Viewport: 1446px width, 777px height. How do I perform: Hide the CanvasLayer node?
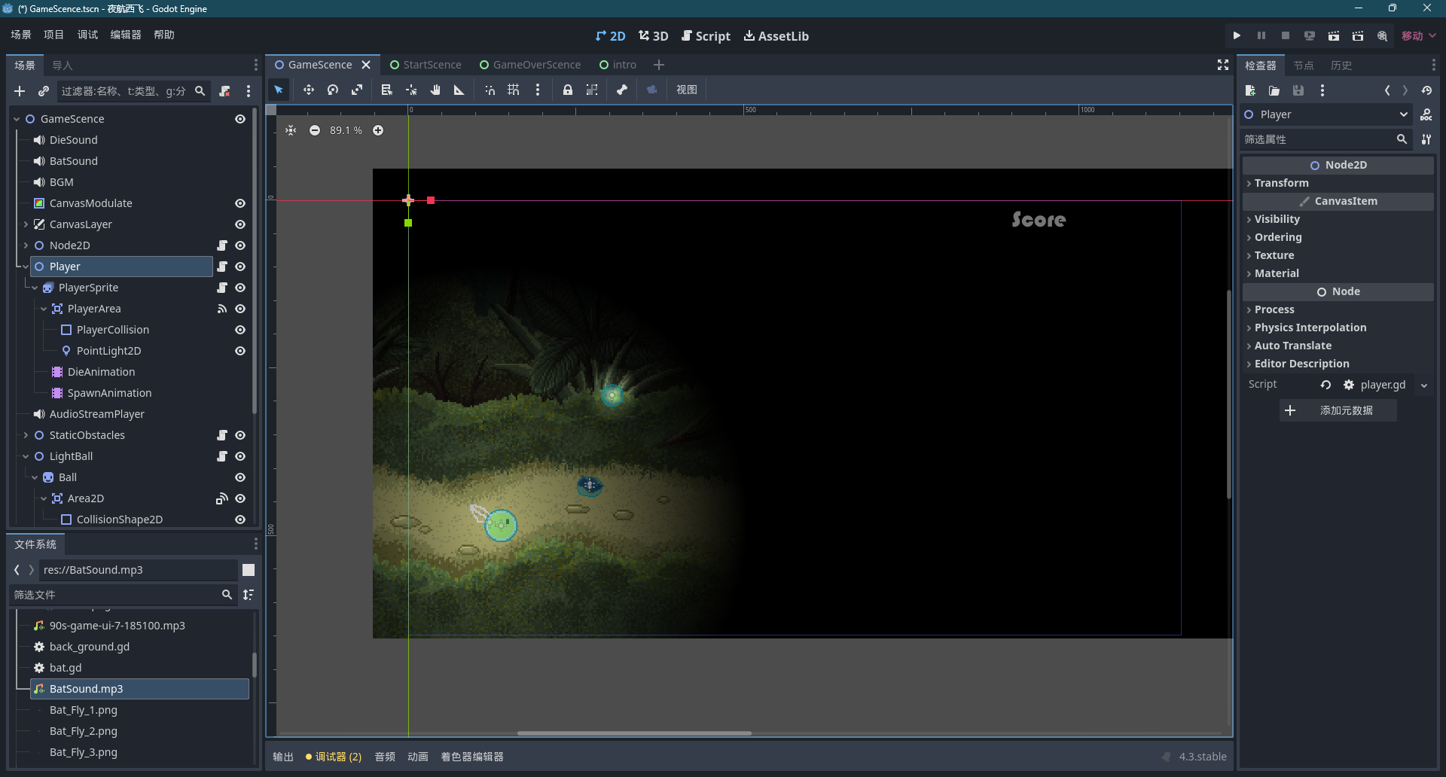[240, 224]
